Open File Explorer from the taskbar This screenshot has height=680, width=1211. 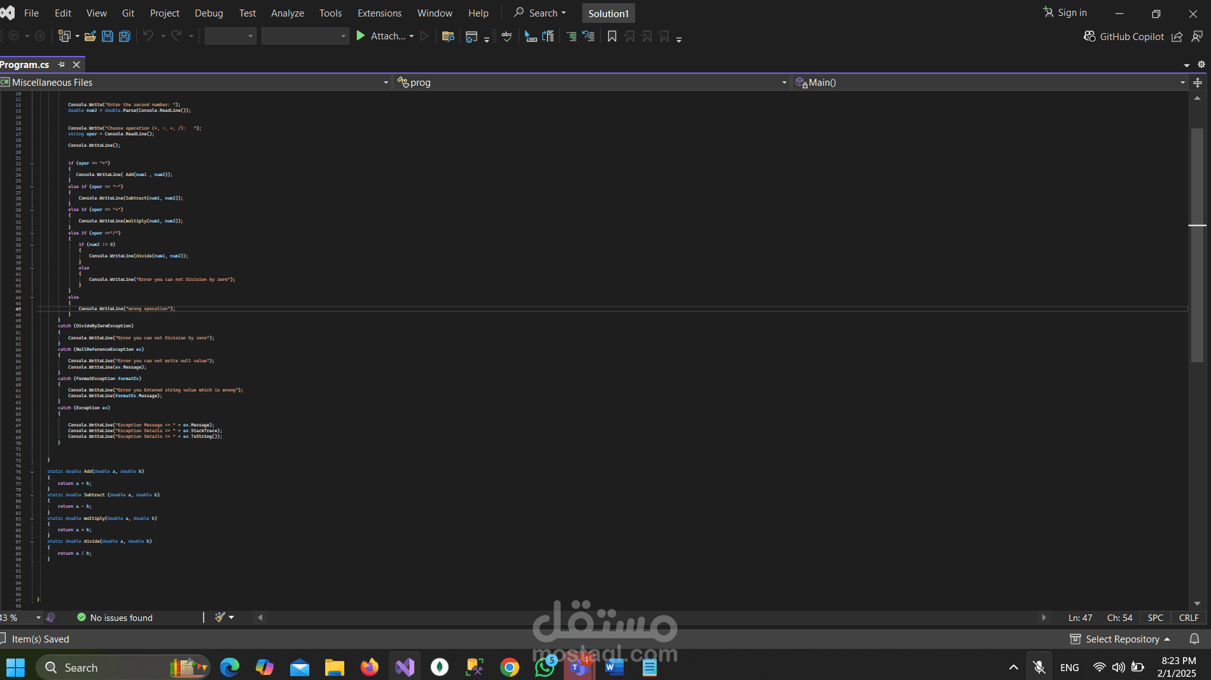click(335, 667)
